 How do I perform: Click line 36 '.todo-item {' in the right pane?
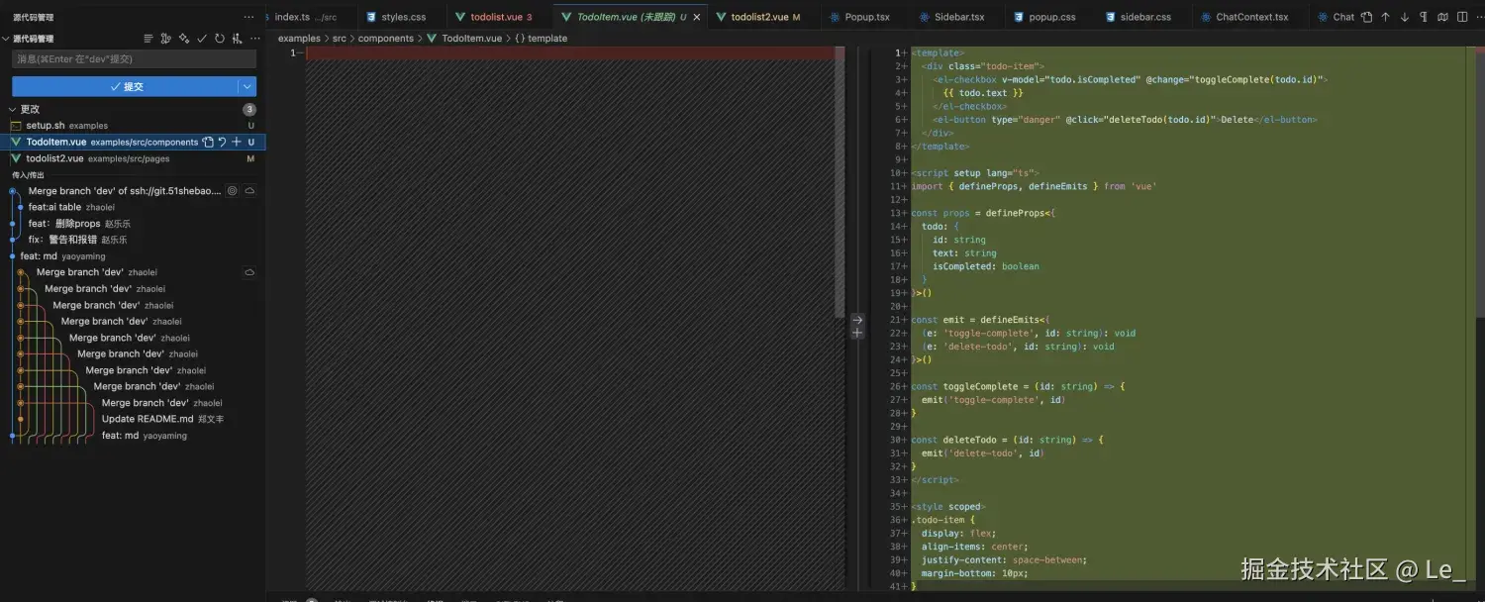(x=943, y=520)
